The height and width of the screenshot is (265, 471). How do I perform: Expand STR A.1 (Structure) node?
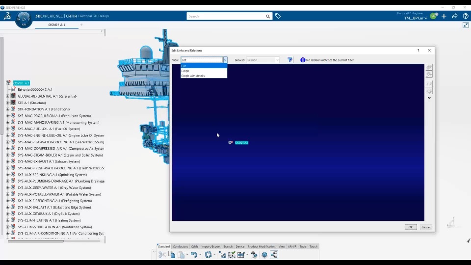tap(8, 103)
